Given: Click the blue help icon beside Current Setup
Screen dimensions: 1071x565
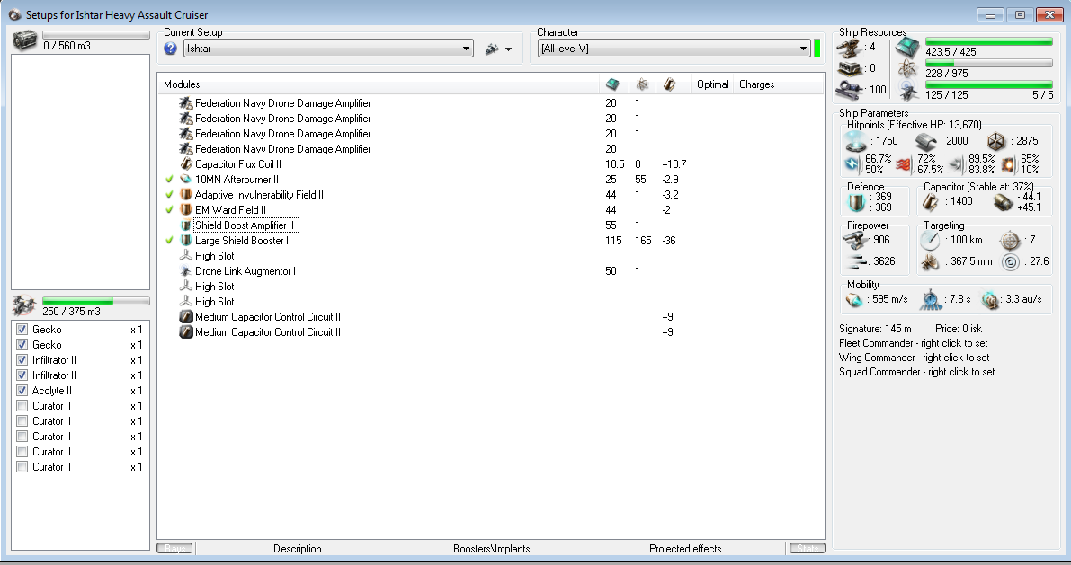Looking at the screenshot, I should point(171,49).
